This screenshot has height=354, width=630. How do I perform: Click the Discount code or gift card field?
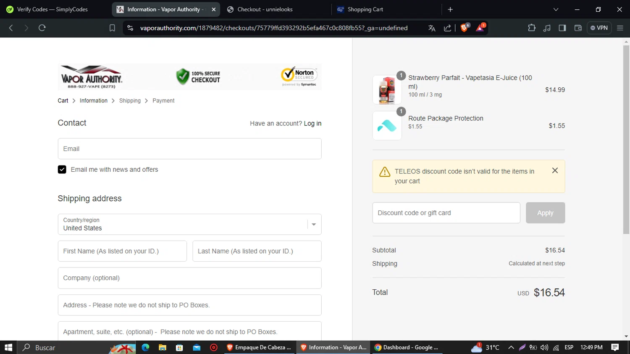(446, 213)
